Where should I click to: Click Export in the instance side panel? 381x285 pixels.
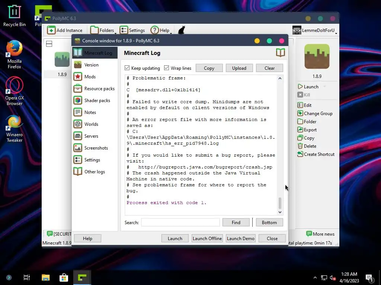307,130
